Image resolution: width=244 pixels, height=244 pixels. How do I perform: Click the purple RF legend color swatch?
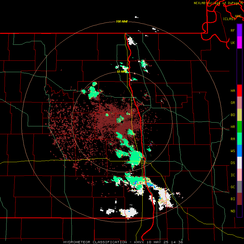tap(239, 30)
